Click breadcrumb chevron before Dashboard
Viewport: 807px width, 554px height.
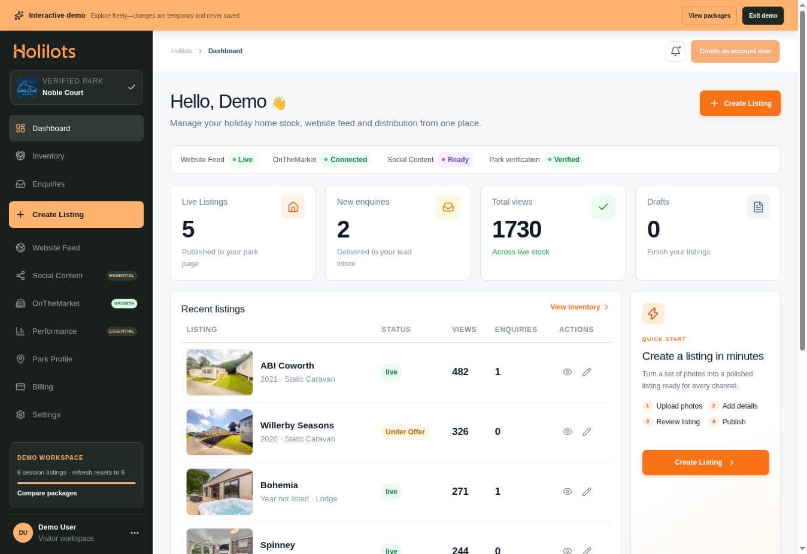(200, 51)
